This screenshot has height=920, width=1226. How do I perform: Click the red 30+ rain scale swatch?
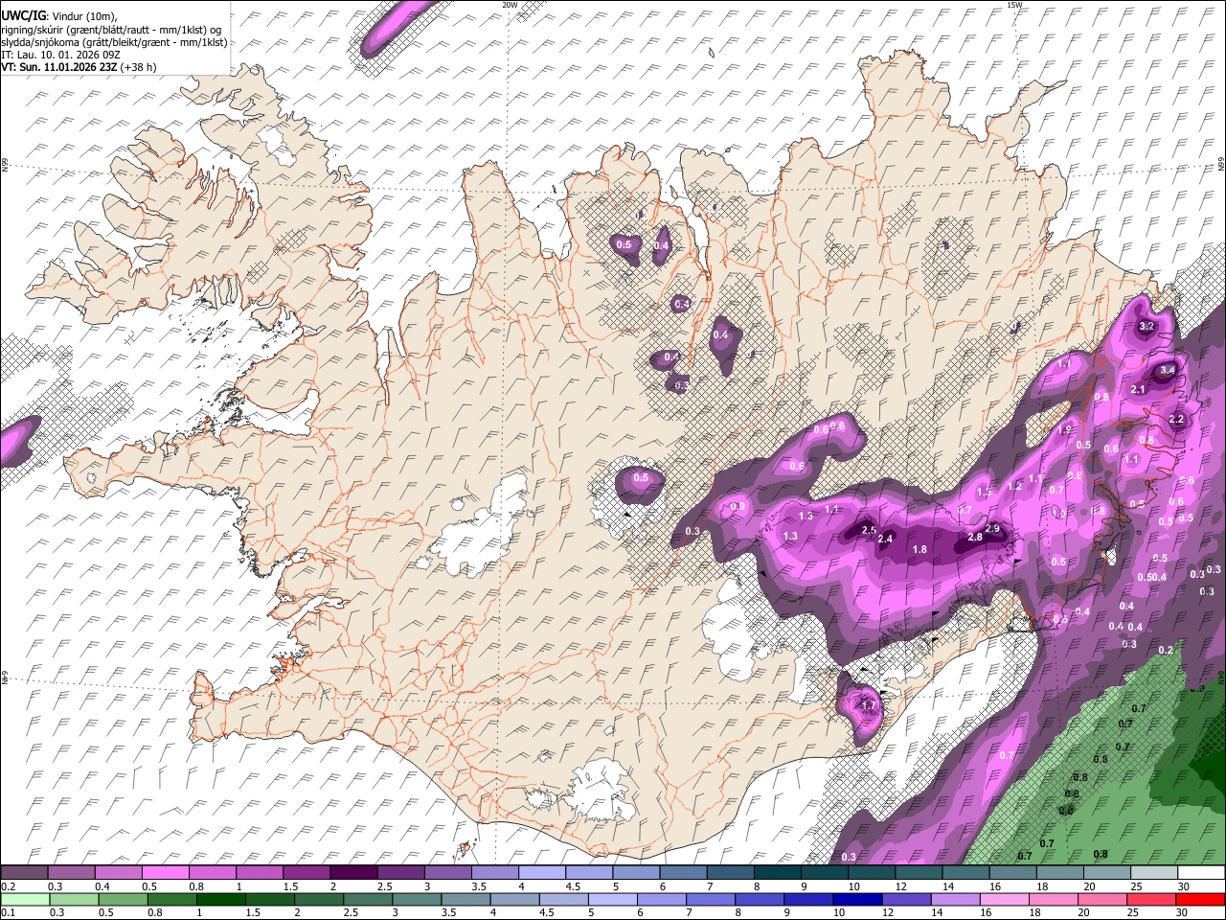[x=1200, y=900]
